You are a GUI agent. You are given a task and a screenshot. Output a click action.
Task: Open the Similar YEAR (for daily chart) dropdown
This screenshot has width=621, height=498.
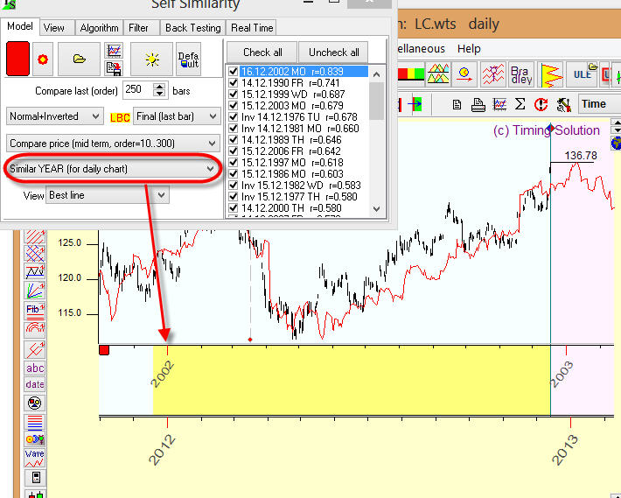[112, 168]
